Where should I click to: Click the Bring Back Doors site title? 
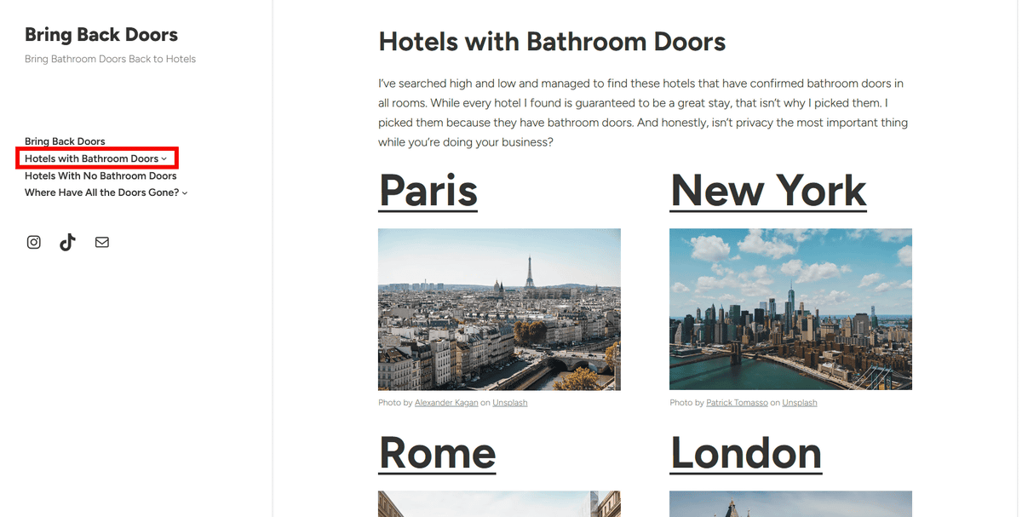(x=101, y=35)
